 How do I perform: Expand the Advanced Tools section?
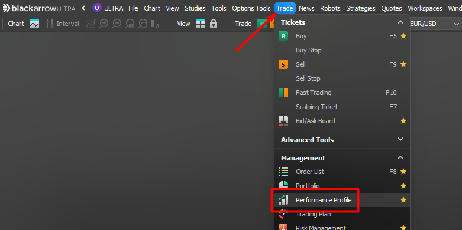coord(400,139)
